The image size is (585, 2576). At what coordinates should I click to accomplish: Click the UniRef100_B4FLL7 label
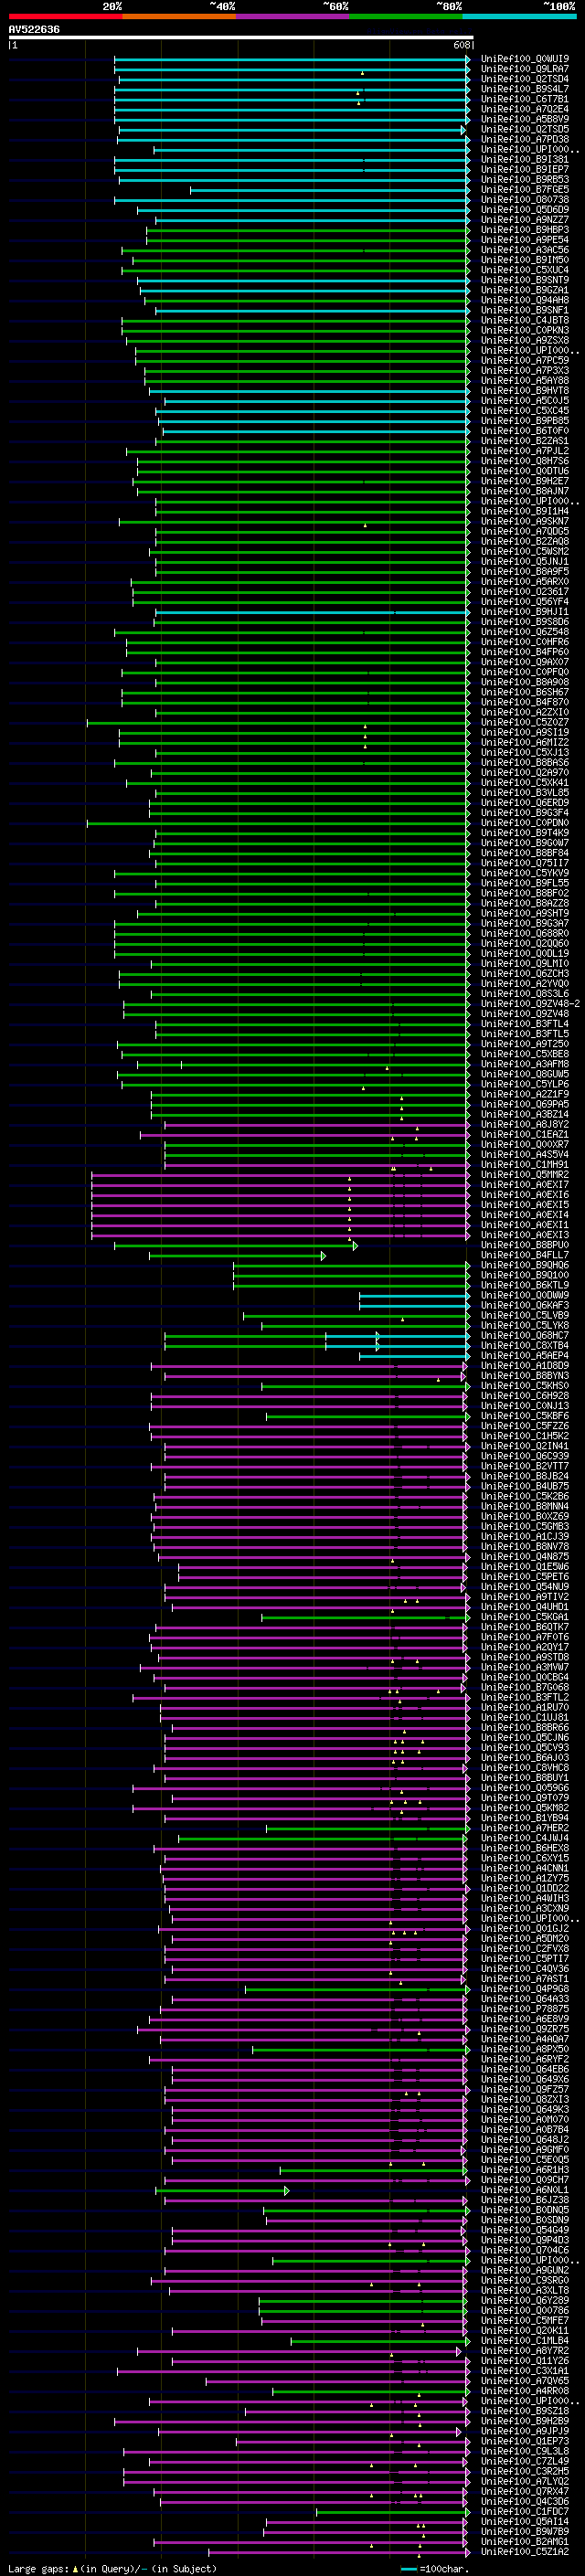click(x=525, y=1255)
